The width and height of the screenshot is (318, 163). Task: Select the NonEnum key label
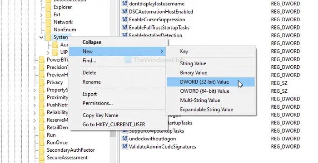click(x=65, y=30)
